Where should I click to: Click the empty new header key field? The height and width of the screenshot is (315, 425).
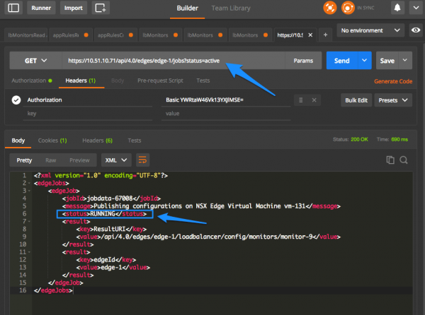click(88, 114)
